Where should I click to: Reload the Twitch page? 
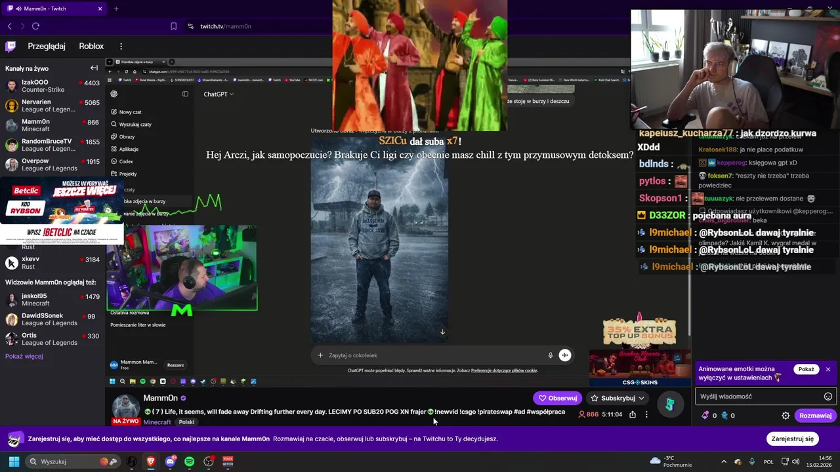point(35,26)
